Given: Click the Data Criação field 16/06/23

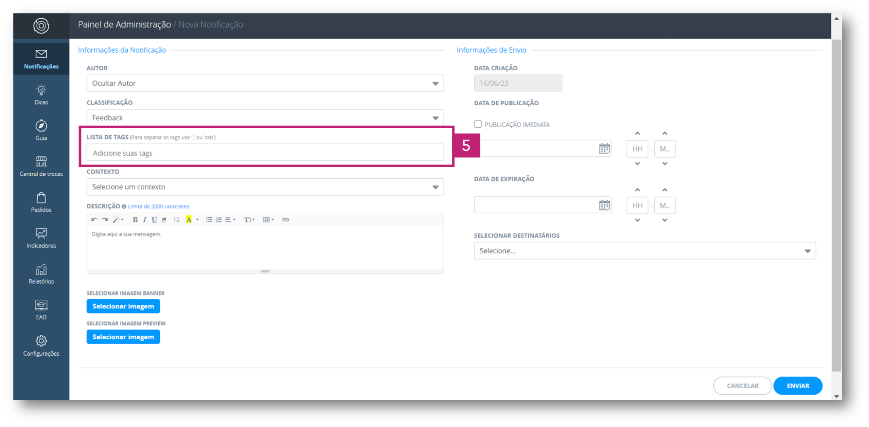Looking at the screenshot, I should click(518, 83).
